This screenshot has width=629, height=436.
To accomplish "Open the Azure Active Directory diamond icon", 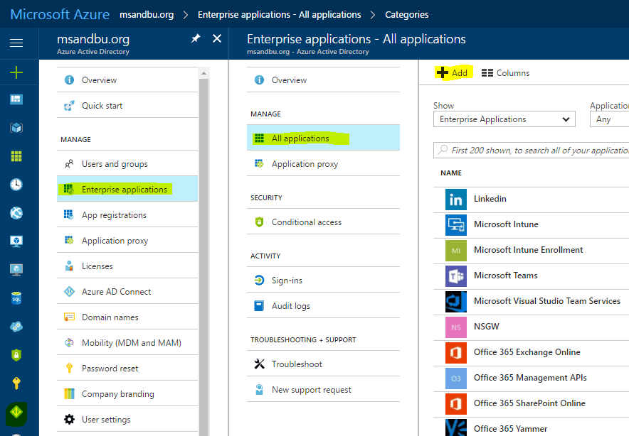I will point(16,412).
